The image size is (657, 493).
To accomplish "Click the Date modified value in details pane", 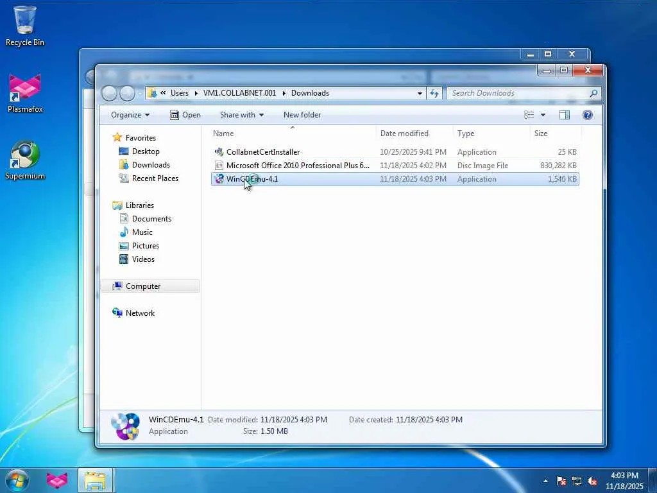I will 294,420.
